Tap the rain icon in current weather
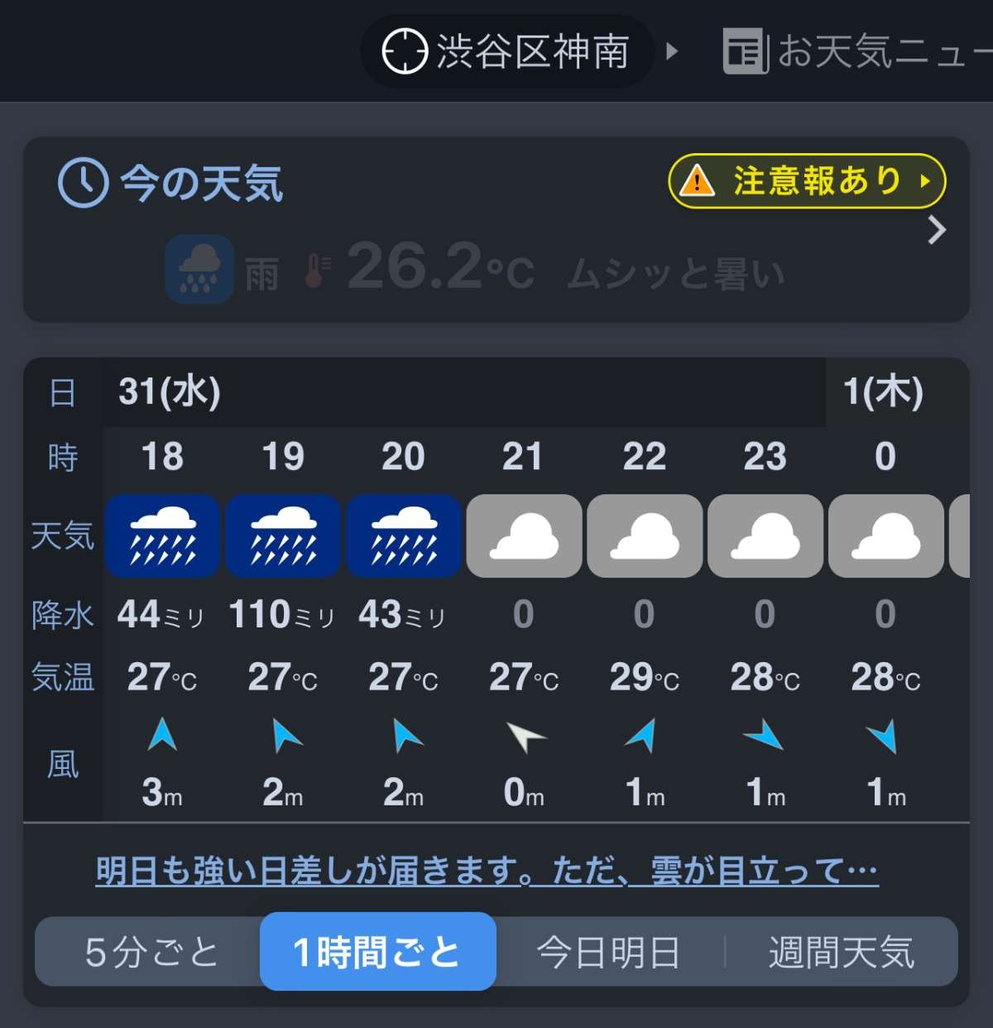The height and width of the screenshot is (1028, 993). coord(199,269)
